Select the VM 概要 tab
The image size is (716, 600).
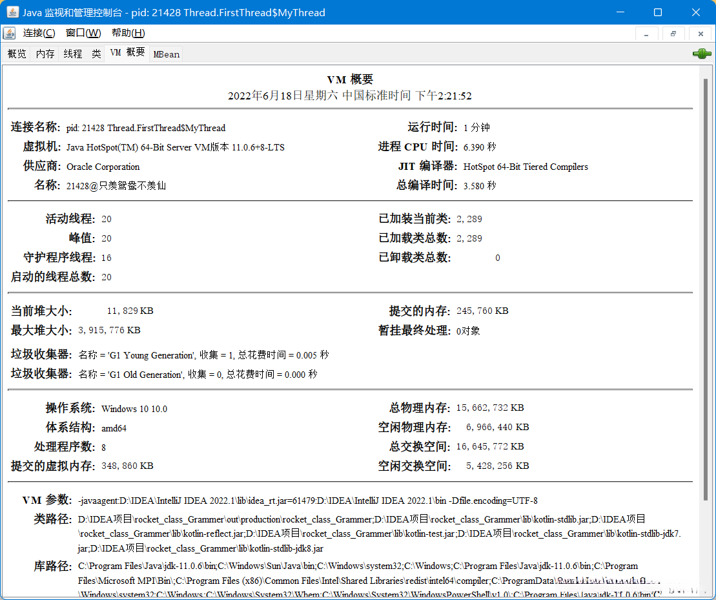127,52
